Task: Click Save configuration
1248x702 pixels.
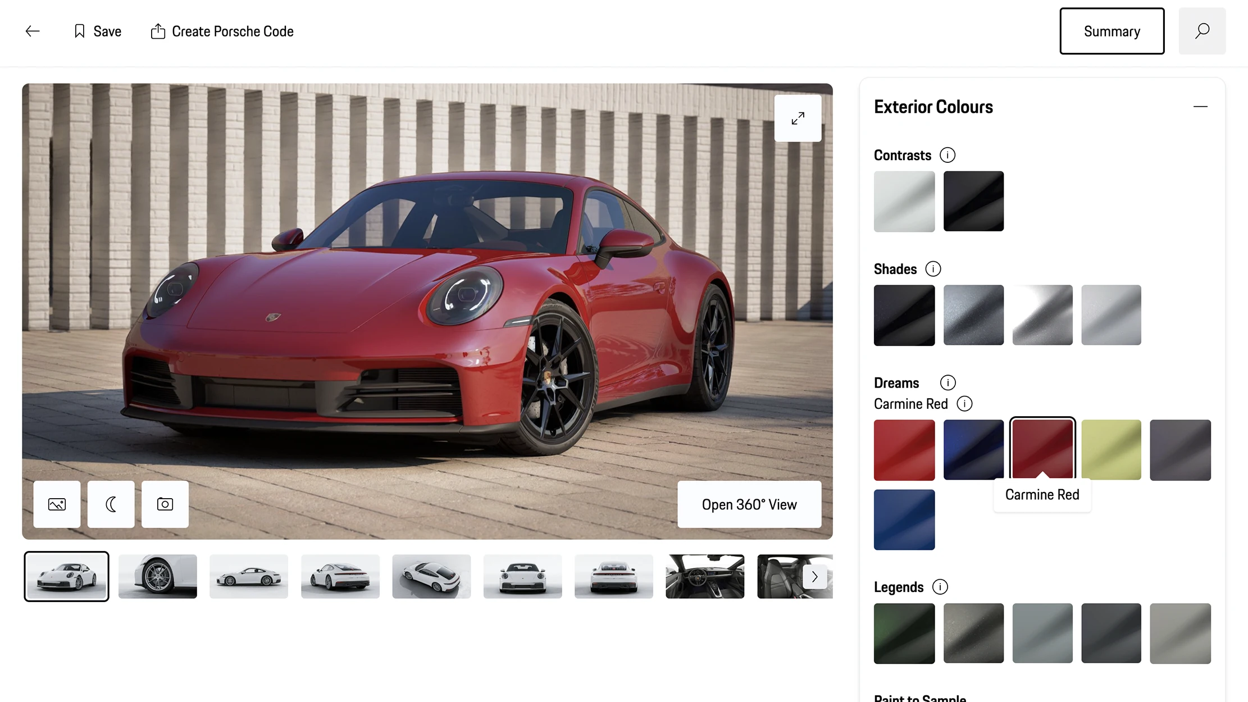Action: (x=98, y=31)
